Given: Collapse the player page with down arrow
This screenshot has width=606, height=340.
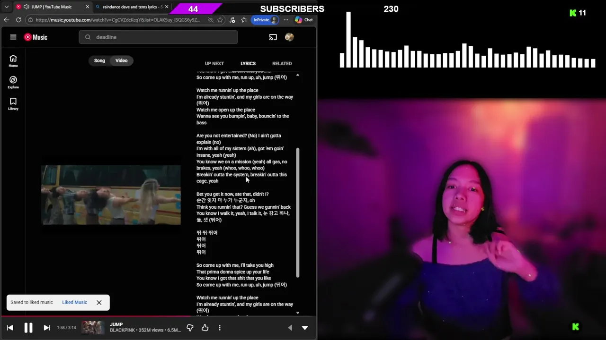Looking at the screenshot, I should pyautogui.click(x=305, y=328).
